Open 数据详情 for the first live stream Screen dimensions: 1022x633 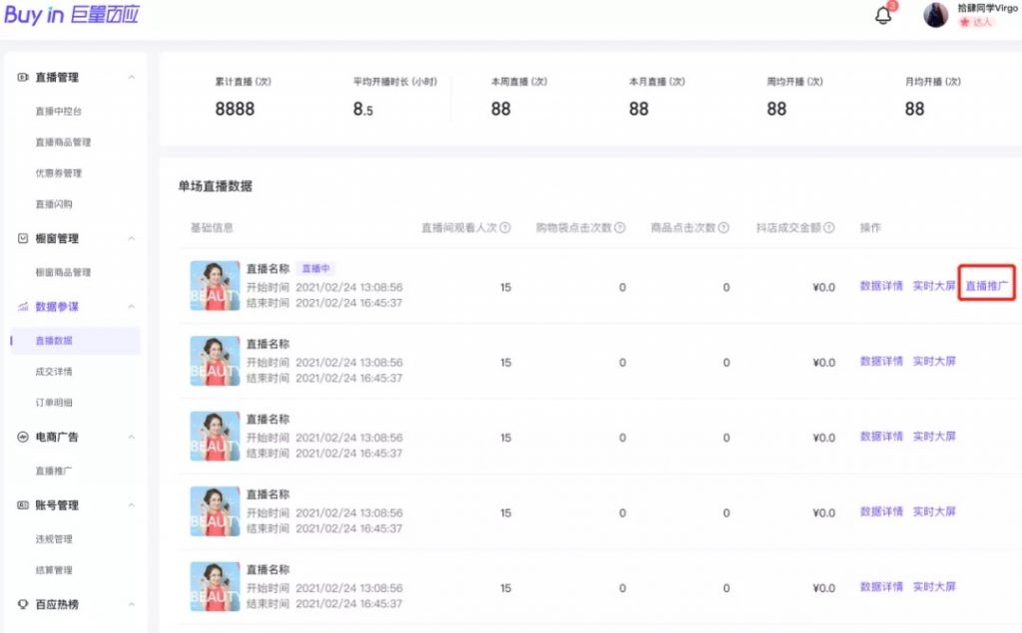(881, 286)
